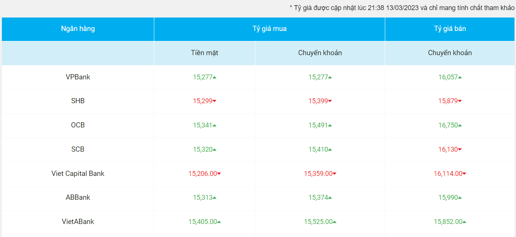
Task: Select the Ngân hàng column header
Action: tap(78, 29)
